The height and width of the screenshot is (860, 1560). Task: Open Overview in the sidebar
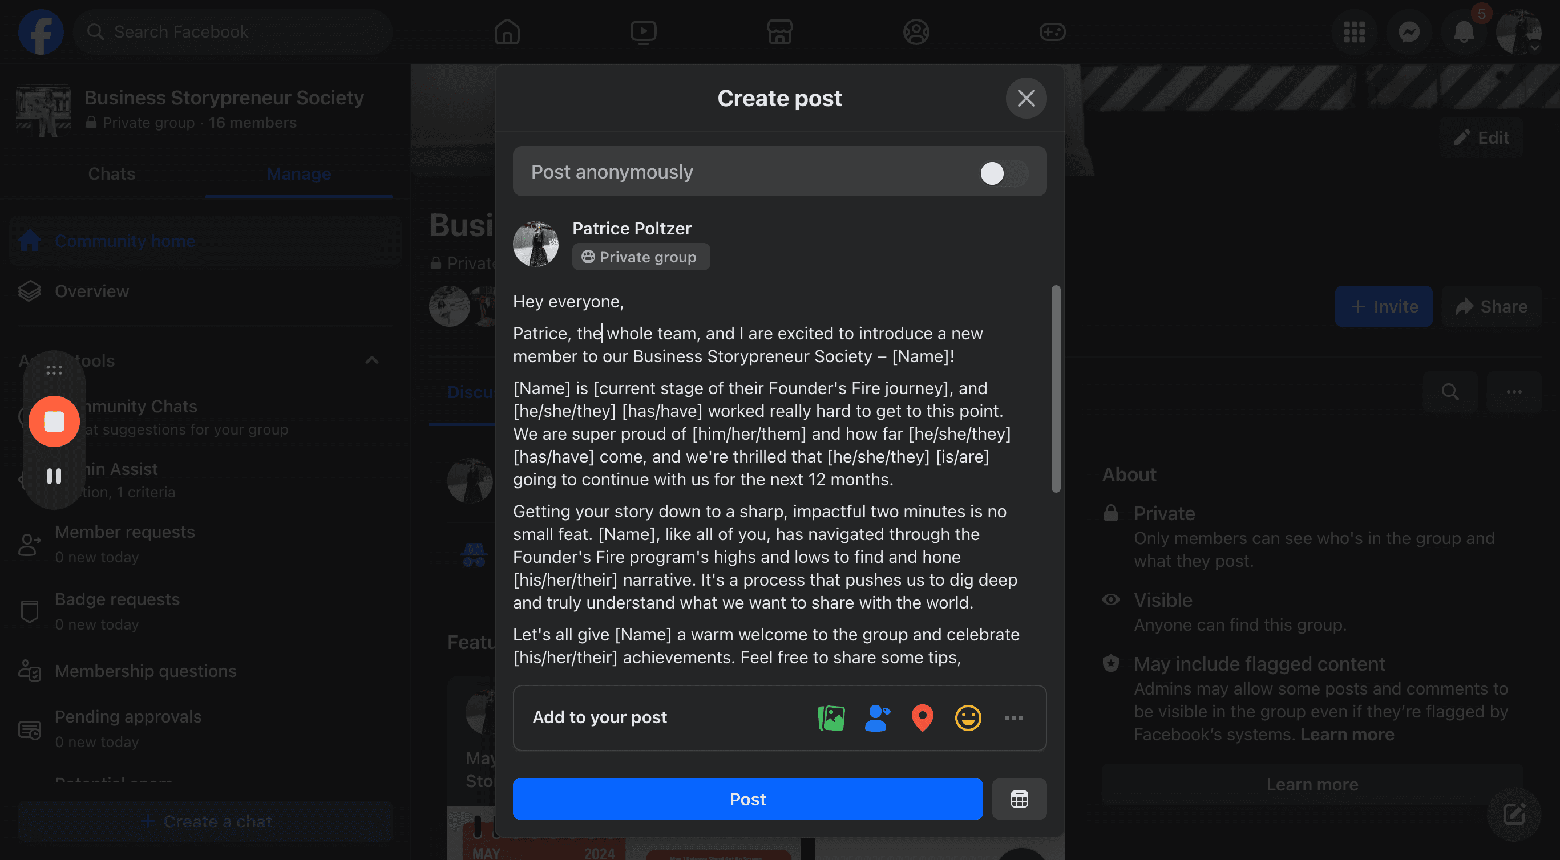pyautogui.click(x=205, y=291)
